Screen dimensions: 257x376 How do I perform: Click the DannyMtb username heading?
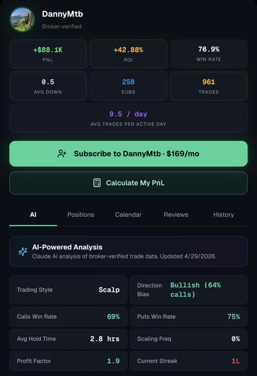[x=62, y=14]
